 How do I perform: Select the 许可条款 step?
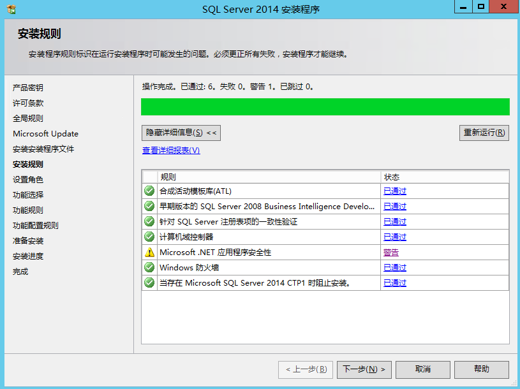[28, 103]
